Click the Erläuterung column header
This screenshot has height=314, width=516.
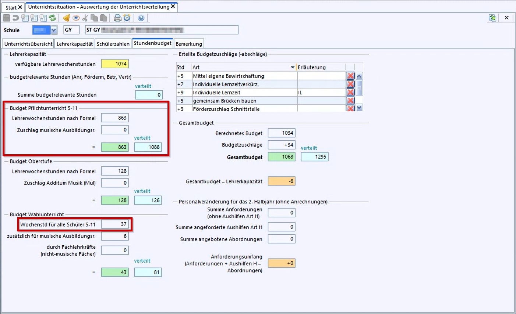tap(321, 67)
